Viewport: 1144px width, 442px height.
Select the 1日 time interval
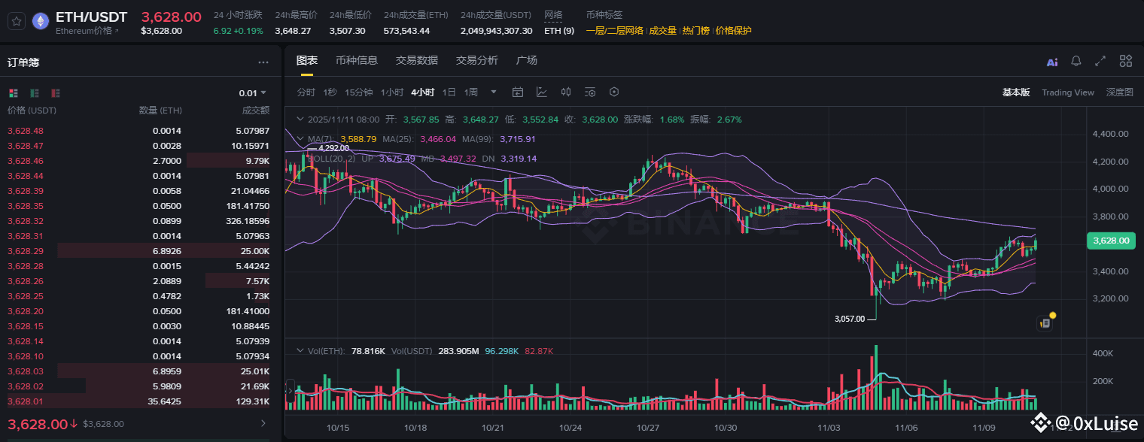point(449,92)
